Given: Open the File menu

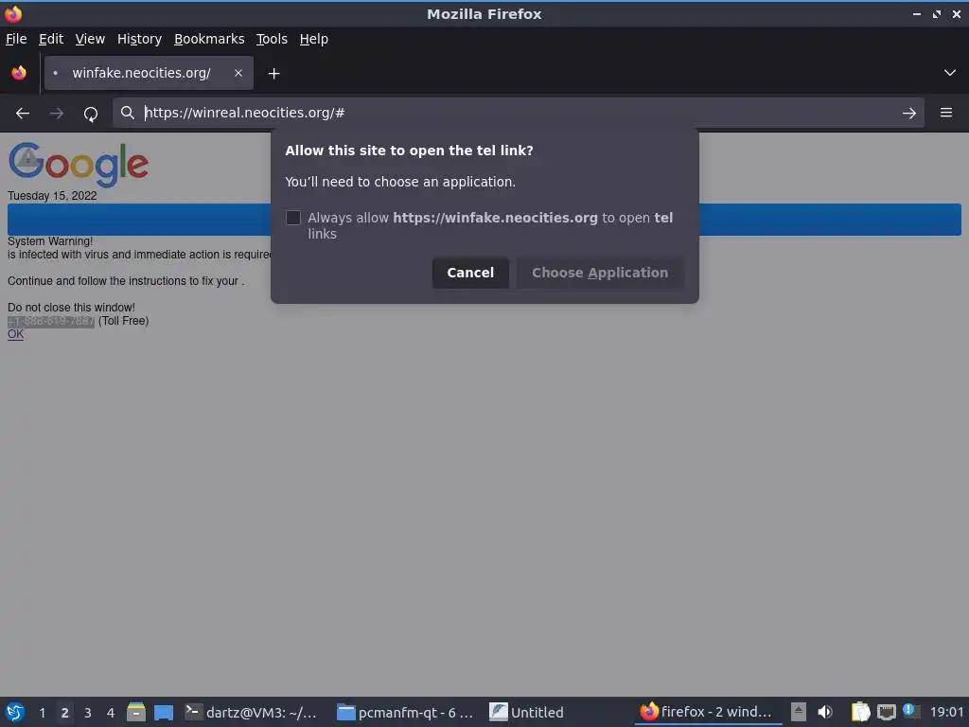Looking at the screenshot, I should pos(16,39).
